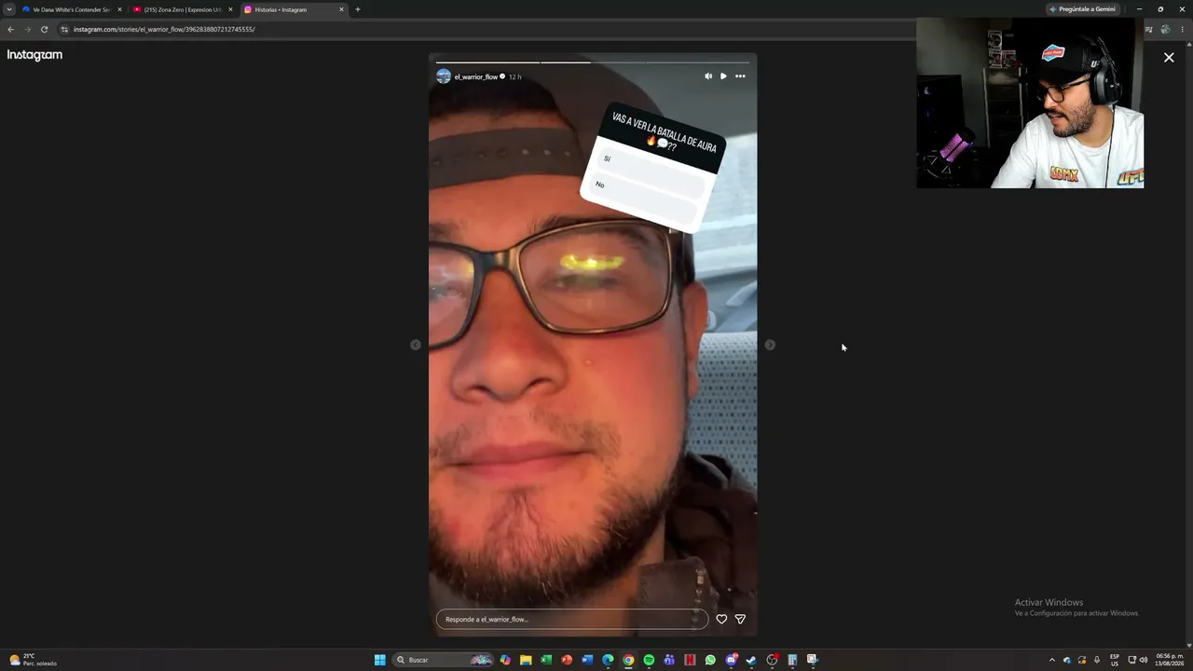Switch to Chrome in the taskbar
1193x671 pixels.
pyautogui.click(x=628, y=660)
